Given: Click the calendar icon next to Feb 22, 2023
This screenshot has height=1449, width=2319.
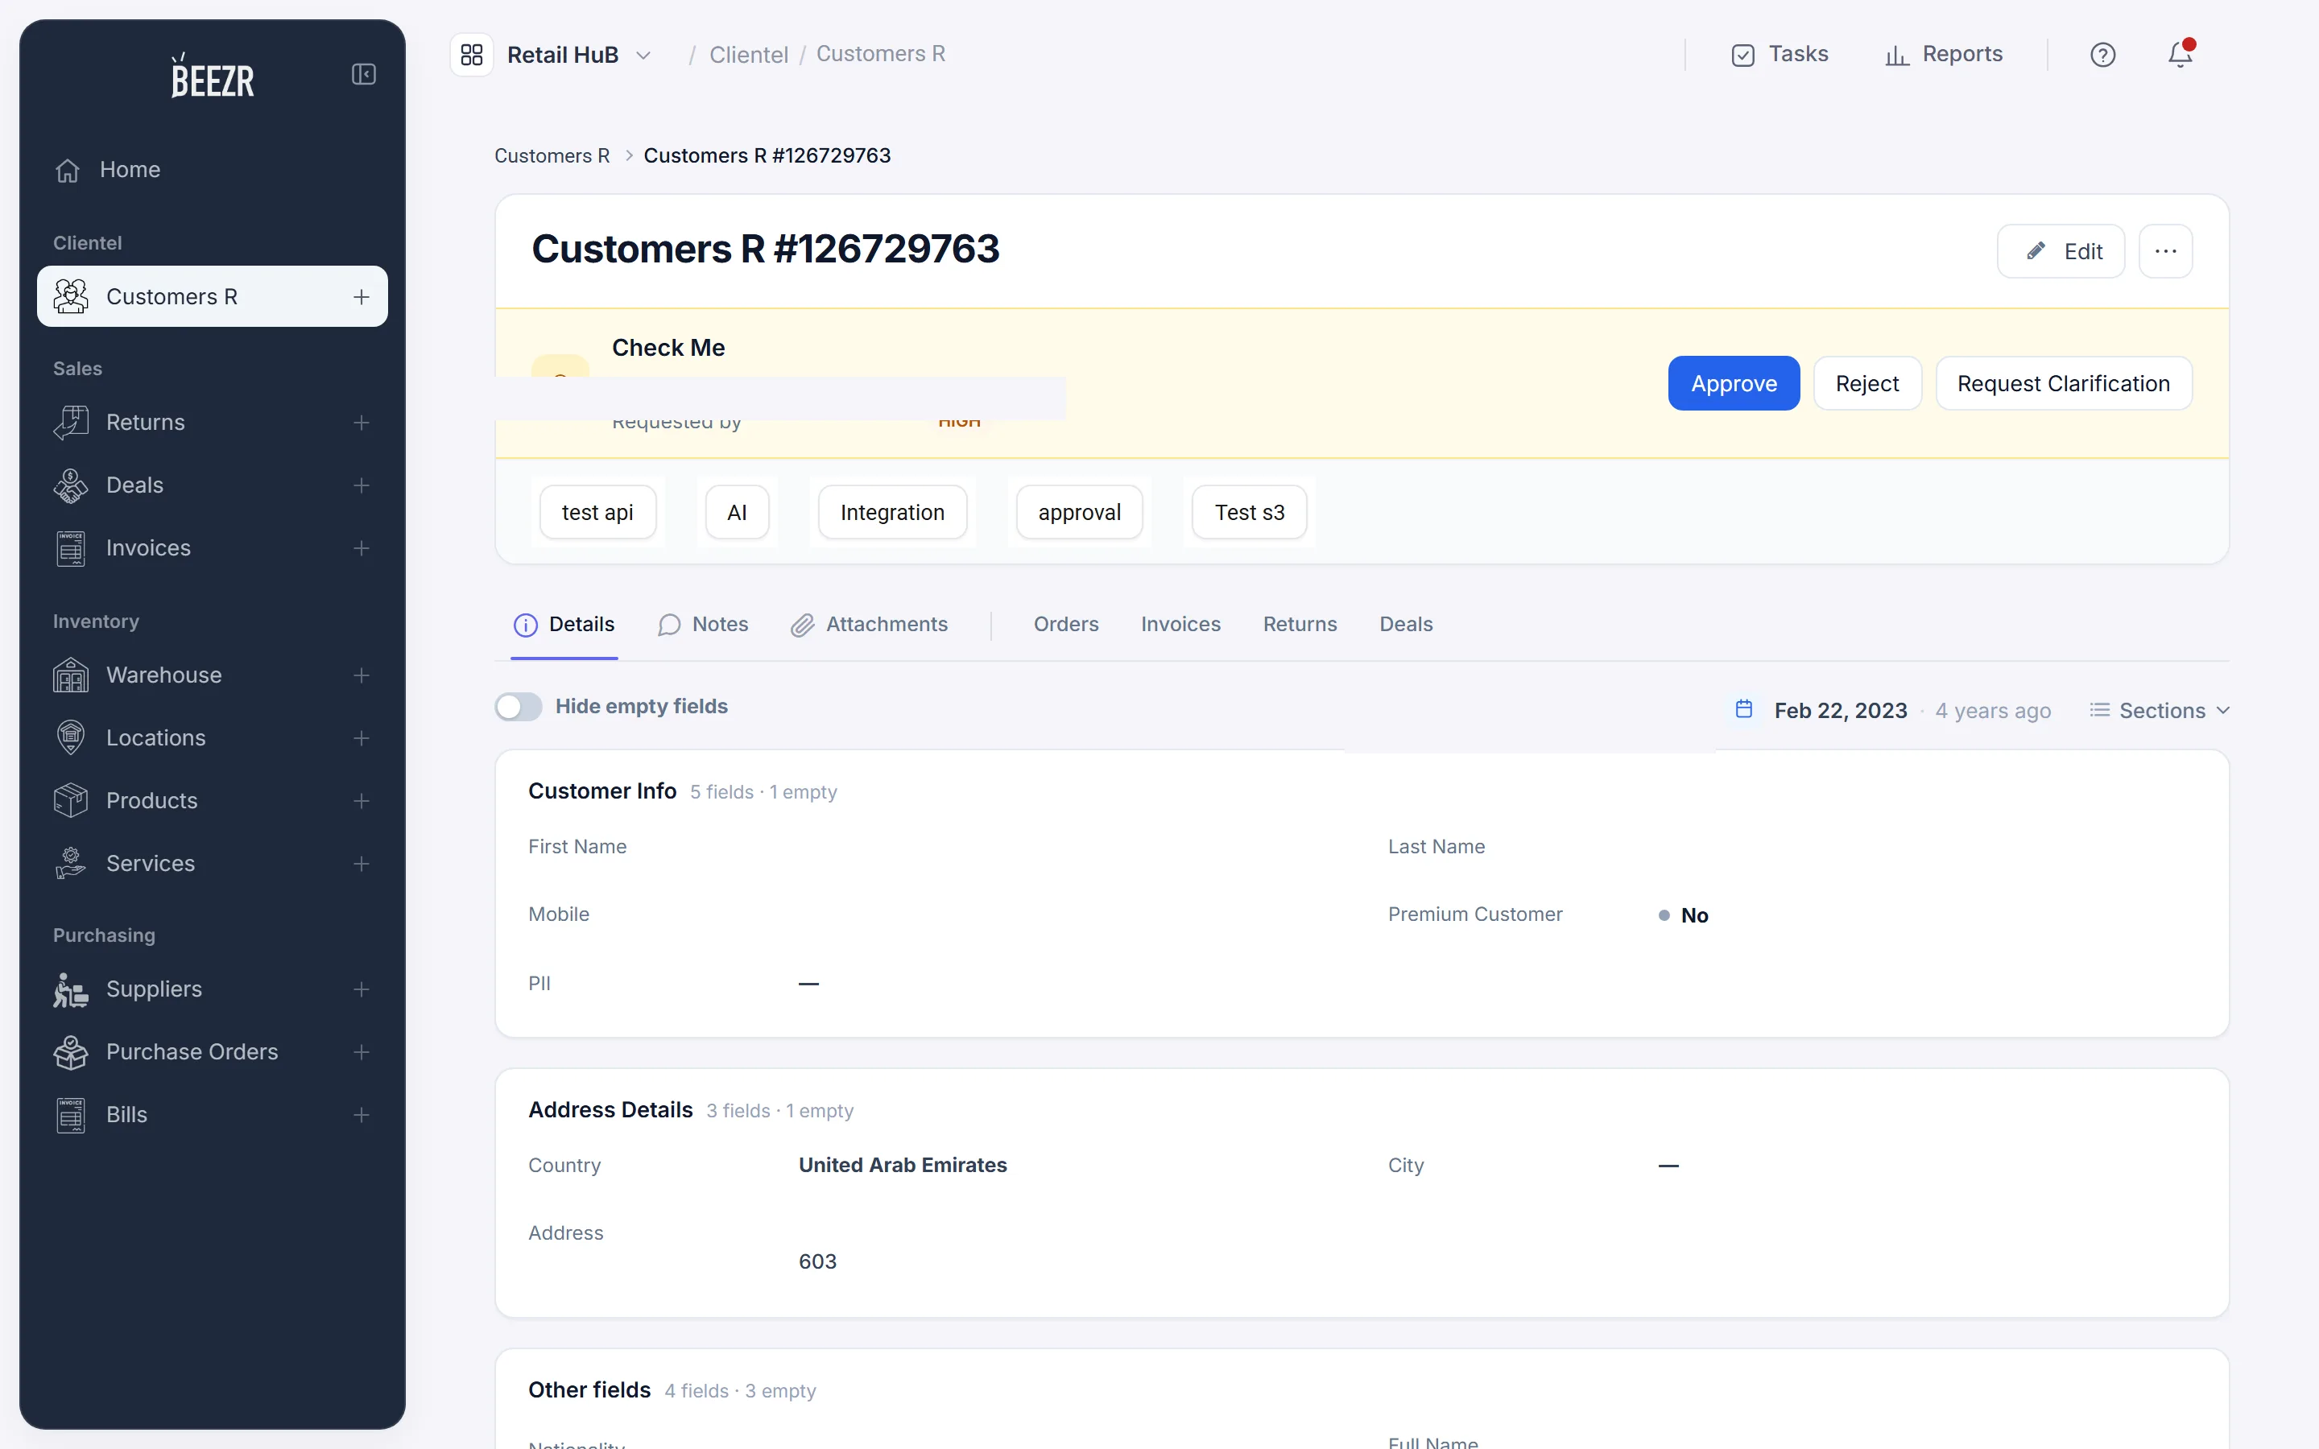Looking at the screenshot, I should [1744, 709].
